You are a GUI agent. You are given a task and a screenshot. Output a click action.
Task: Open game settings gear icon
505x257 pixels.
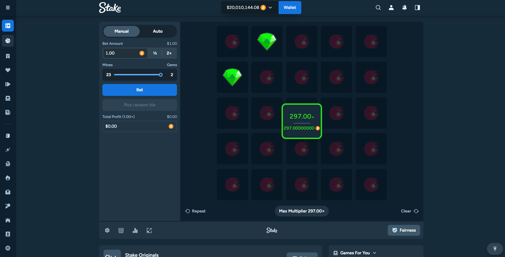tap(107, 230)
